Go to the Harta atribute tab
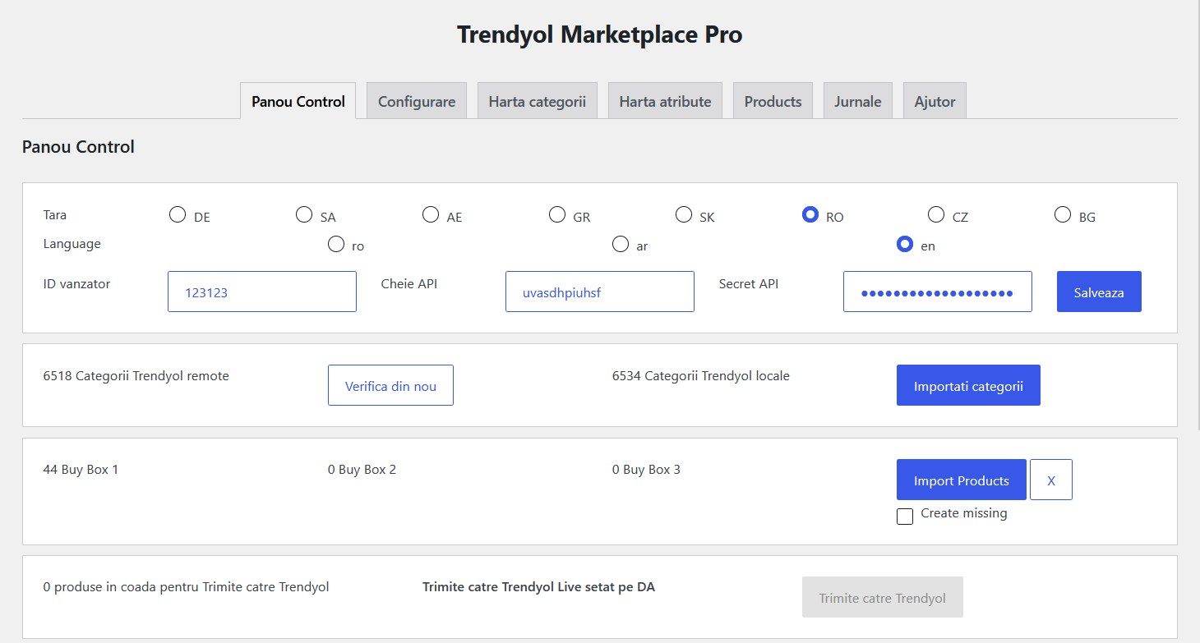 (x=665, y=101)
